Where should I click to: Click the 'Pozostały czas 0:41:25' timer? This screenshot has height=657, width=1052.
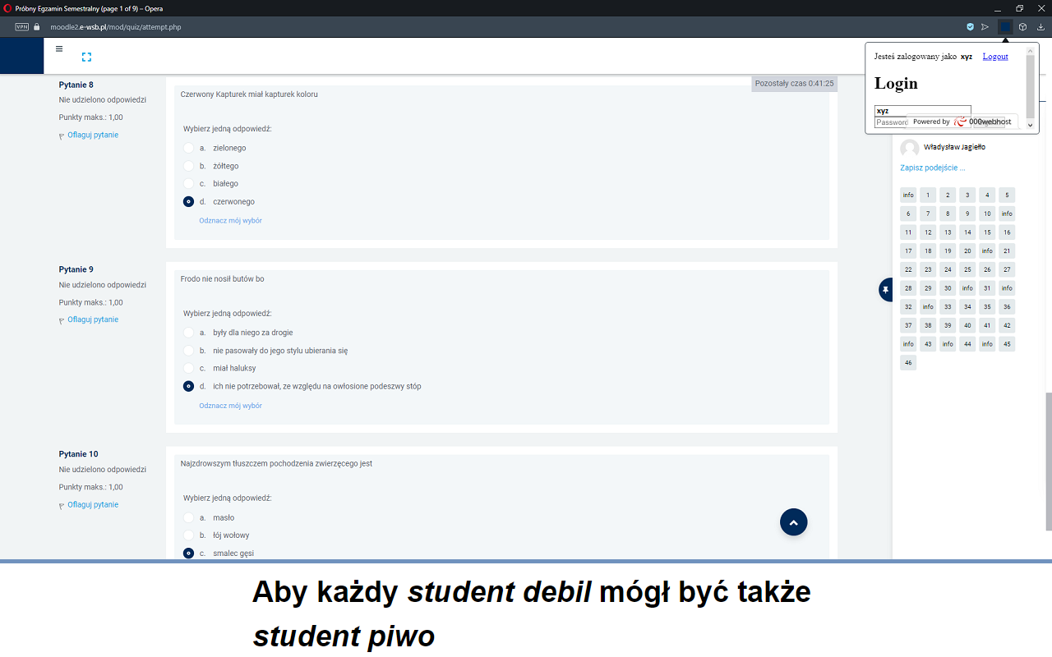(795, 84)
